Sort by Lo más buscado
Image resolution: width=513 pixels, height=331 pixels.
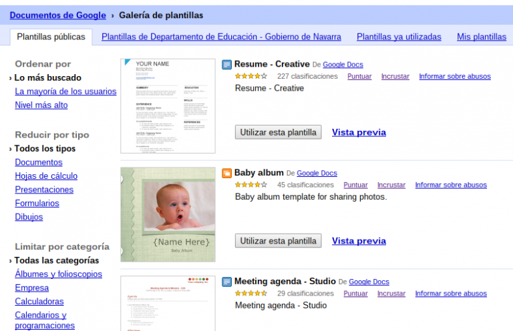[x=48, y=78]
